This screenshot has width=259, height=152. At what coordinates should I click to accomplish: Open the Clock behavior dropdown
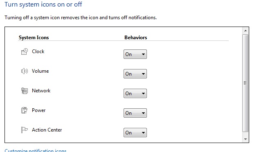pyautogui.click(x=135, y=54)
